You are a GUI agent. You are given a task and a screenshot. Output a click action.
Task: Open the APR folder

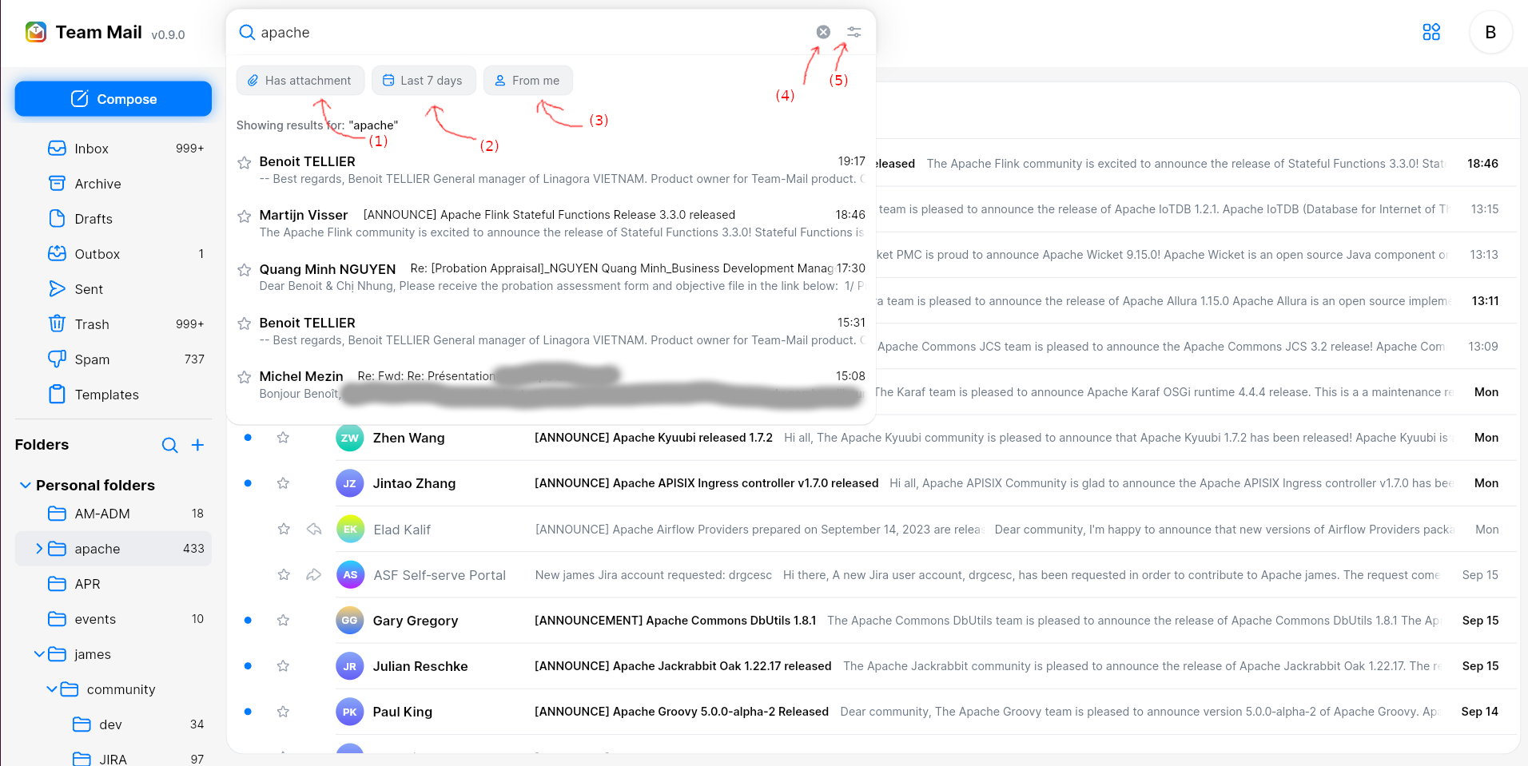(x=113, y=584)
